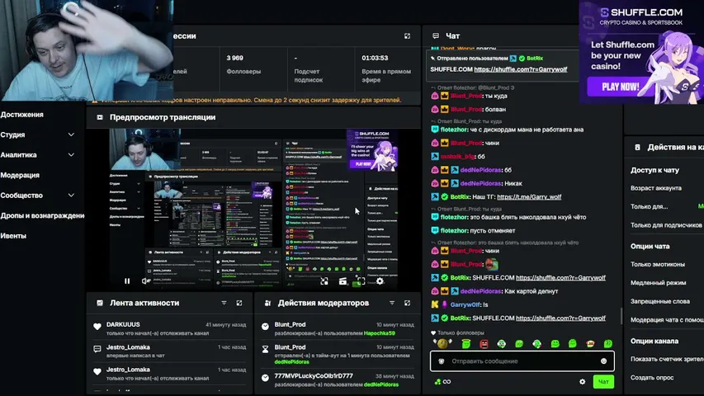Open chat settings gear beside Чат button
This screenshot has width=704, height=396.
click(x=583, y=382)
